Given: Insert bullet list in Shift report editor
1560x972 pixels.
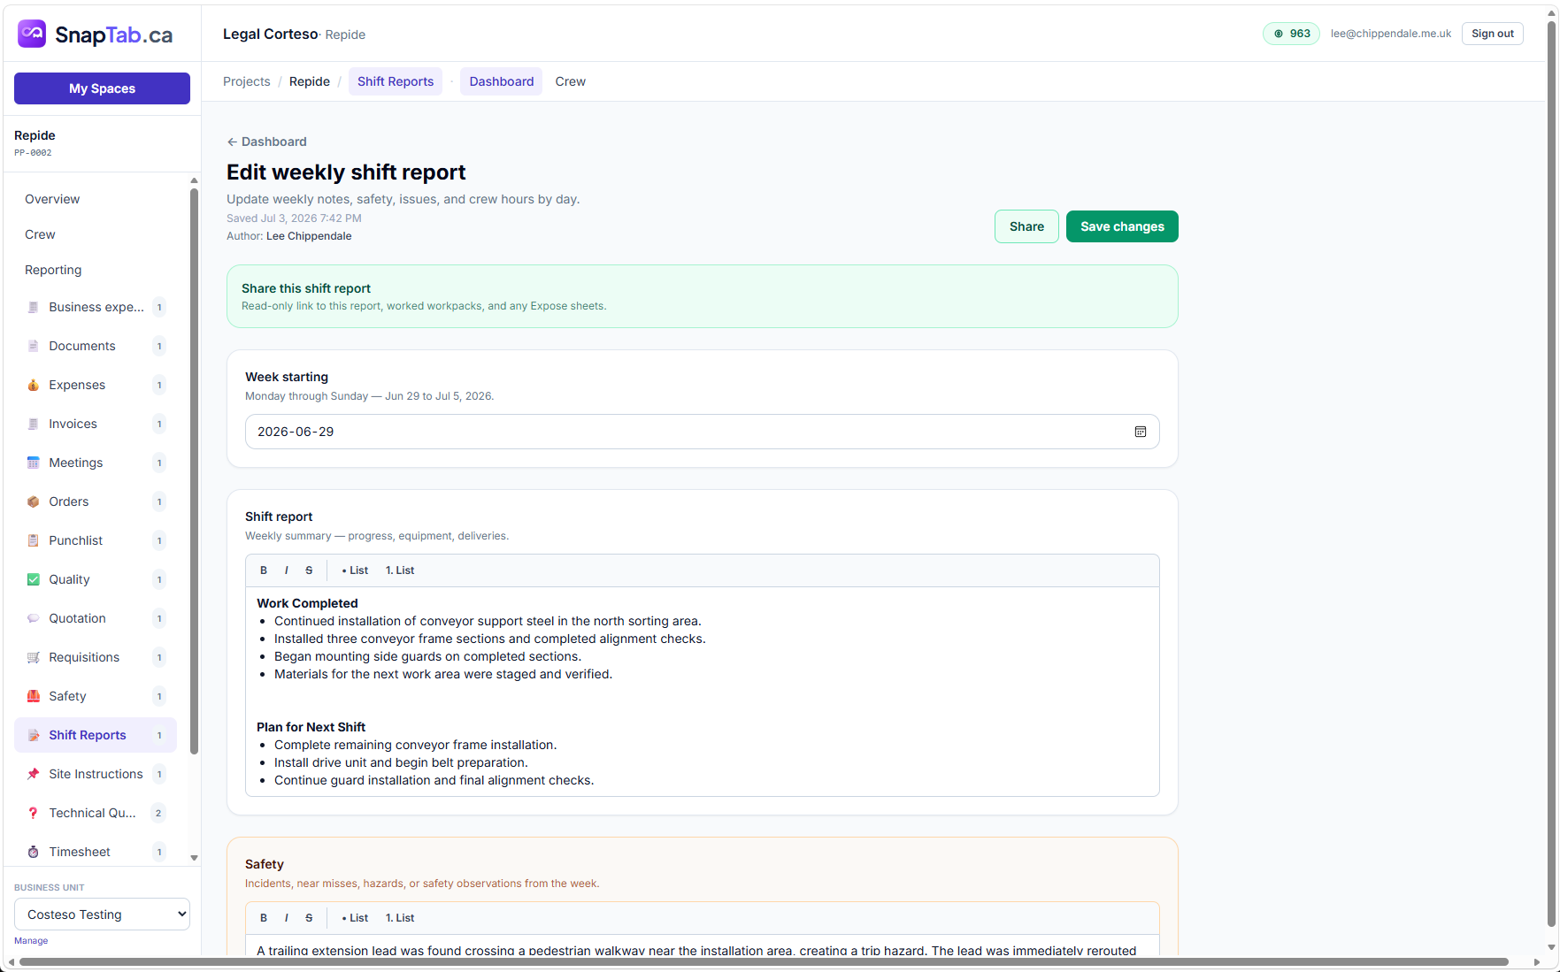Looking at the screenshot, I should point(355,570).
